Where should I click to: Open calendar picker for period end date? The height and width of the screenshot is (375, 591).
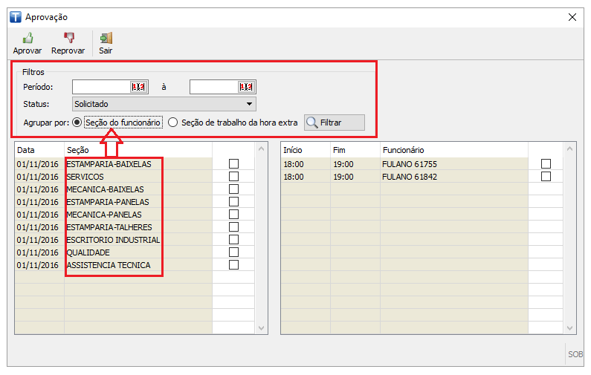tap(245, 87)
